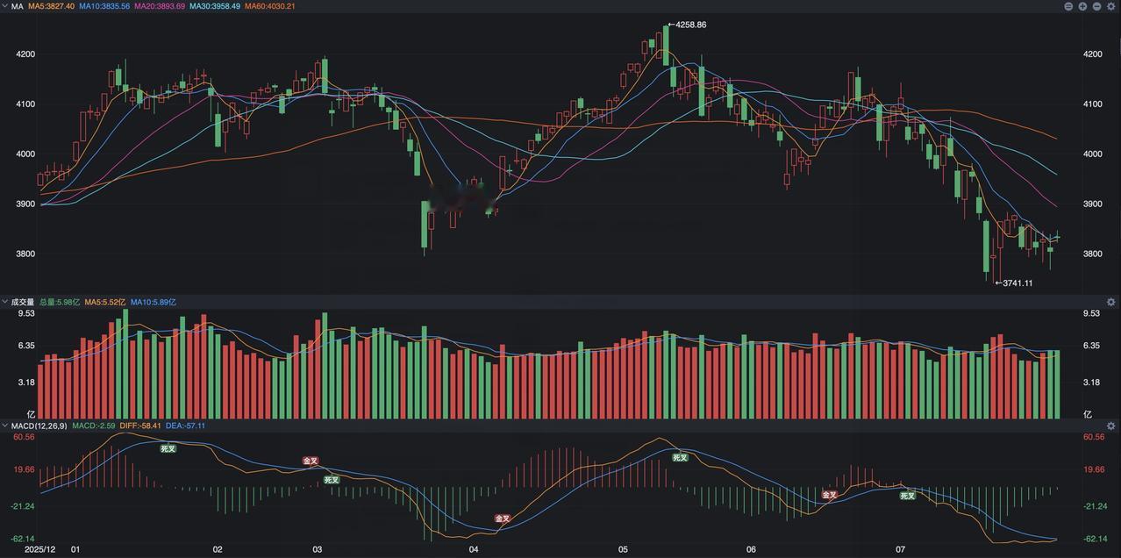Click the volume MA5:5.52亿 label
The image size is (1121, 558).
[x=105, y=302]
